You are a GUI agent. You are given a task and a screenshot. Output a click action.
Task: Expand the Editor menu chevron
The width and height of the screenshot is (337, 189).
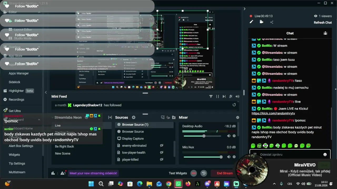39,12
